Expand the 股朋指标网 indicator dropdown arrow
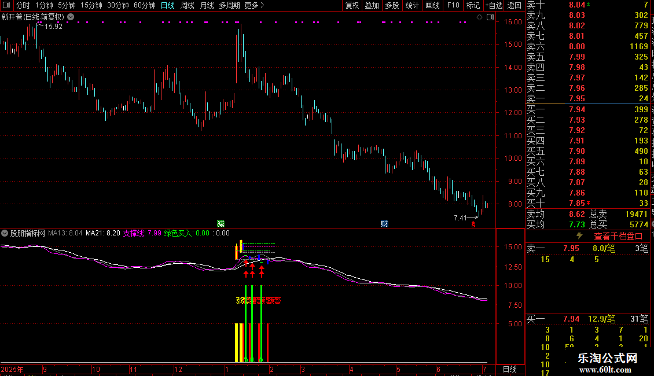Image resolution: width=654 pixels, height=376 pixels. pos(5,233)
